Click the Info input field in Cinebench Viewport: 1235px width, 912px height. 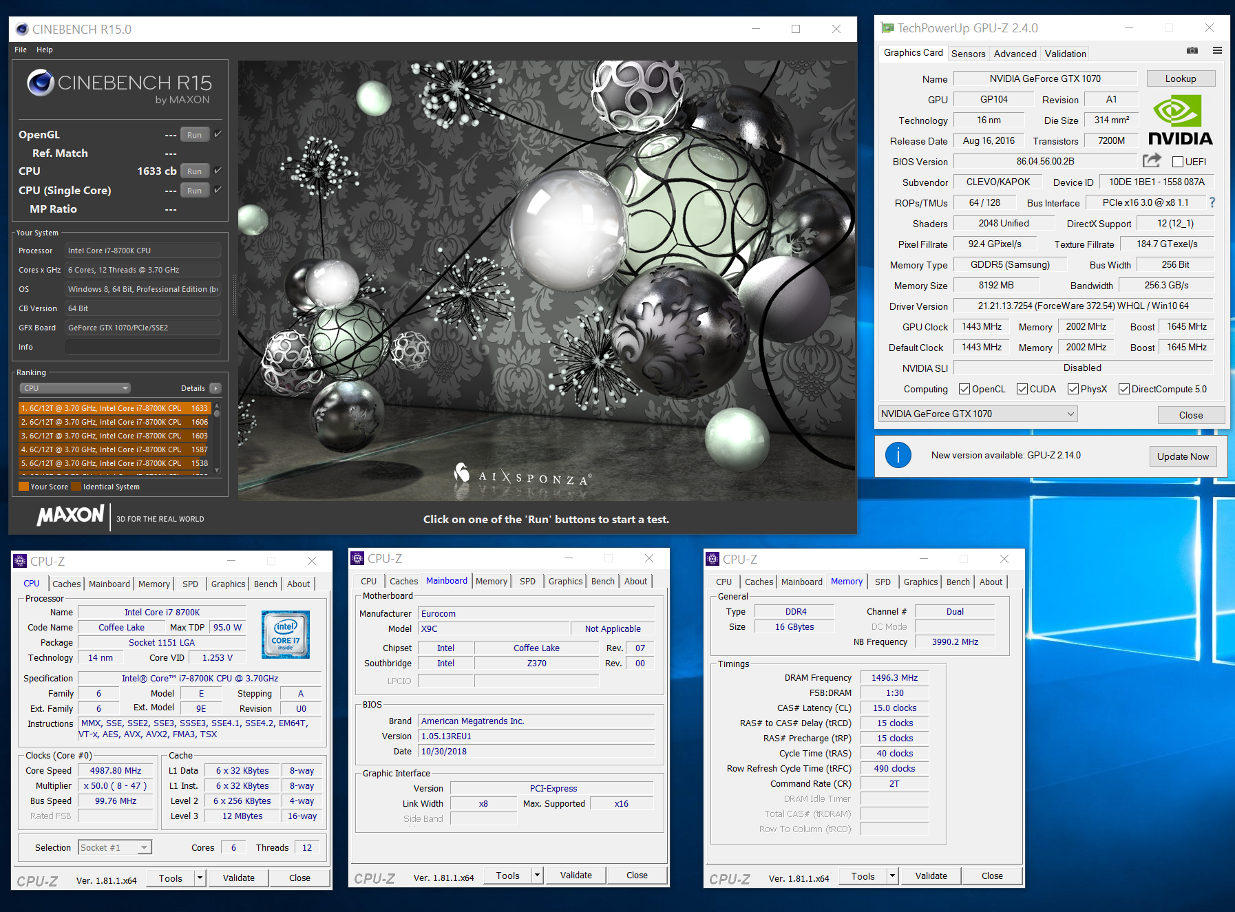coord(142,347)
